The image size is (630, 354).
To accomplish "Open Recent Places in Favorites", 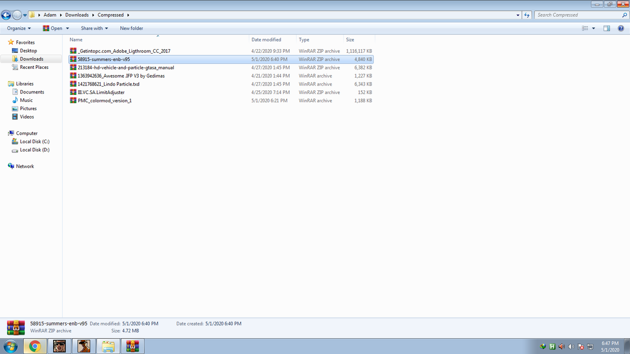I will coord(34,67).
